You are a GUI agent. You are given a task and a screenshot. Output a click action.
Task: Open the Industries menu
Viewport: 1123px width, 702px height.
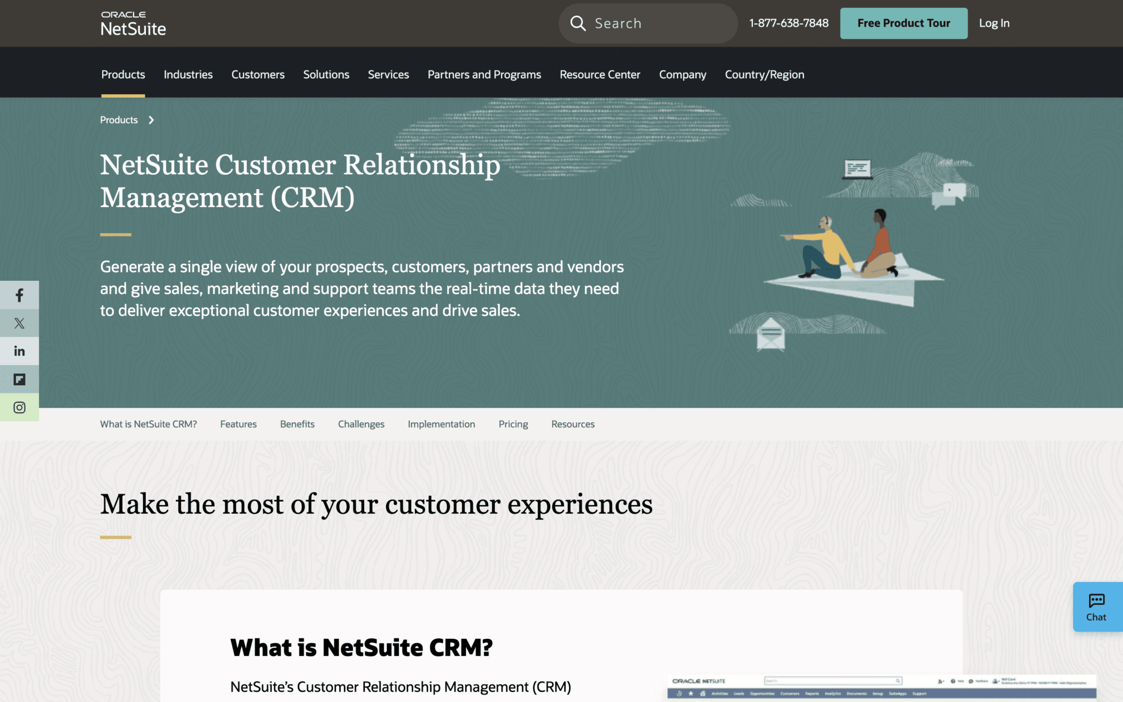coord(188,74)
